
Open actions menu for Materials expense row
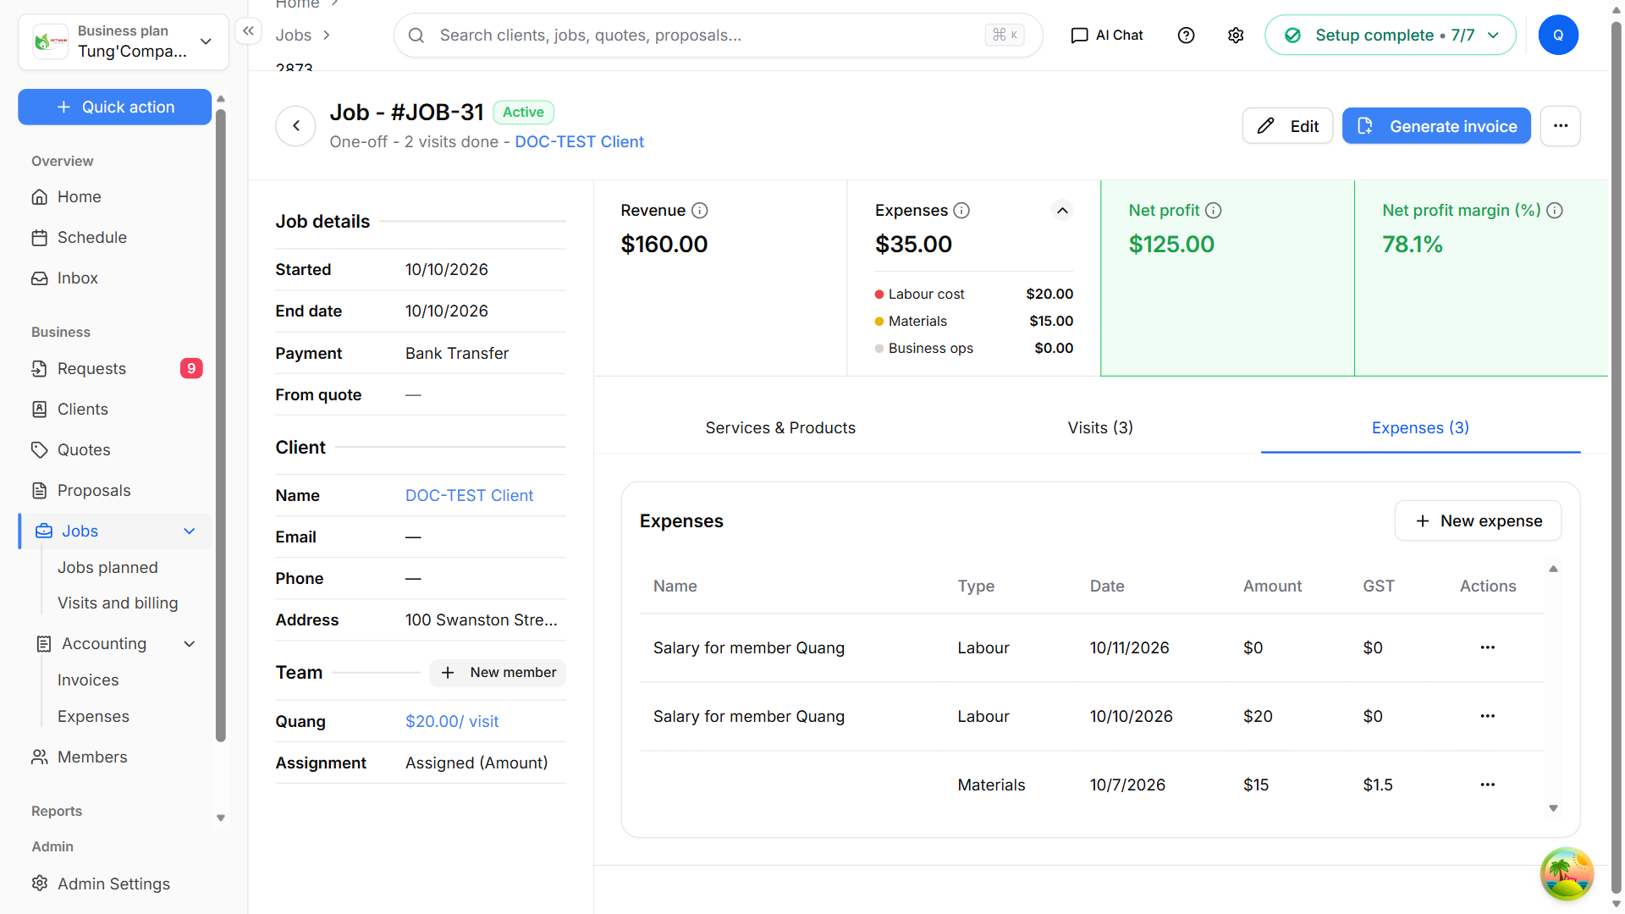point(1488,785)
